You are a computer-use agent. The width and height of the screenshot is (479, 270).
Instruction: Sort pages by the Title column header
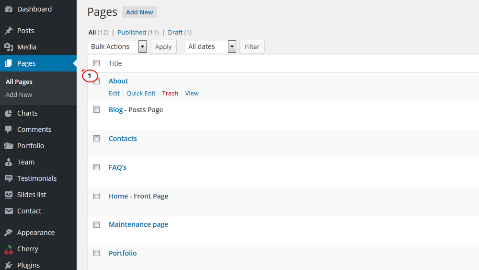click(115, 63)
